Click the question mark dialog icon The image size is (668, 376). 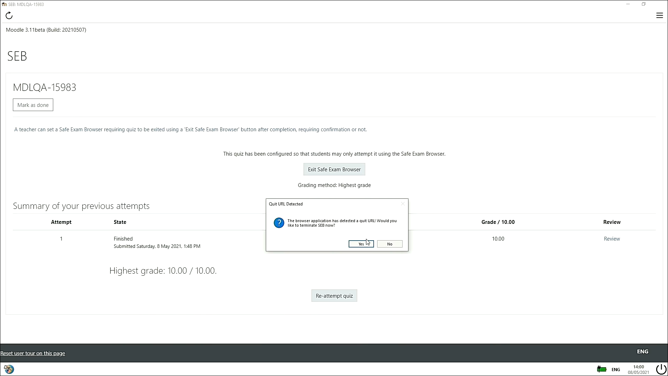[279, 223]
